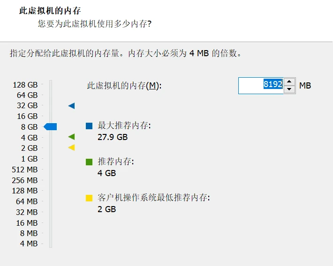The image size is (333, 266).
Task: Click the blue square legend icon
Action: click(89, 126)
